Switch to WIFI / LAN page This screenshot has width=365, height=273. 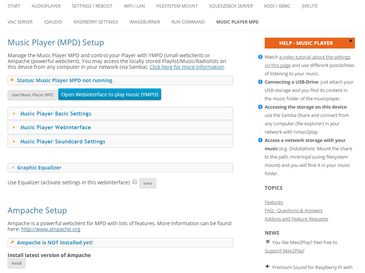(134, 6)
